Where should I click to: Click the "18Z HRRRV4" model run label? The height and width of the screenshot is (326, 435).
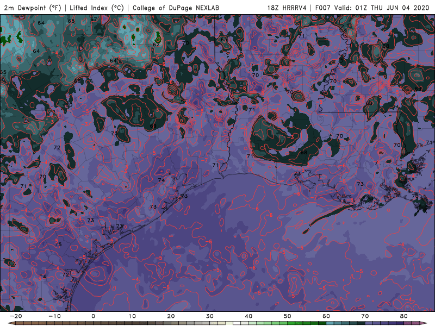[287, 8]
